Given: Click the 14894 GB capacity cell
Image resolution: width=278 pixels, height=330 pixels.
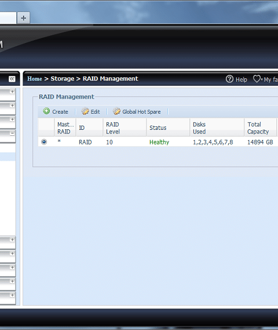Looking at the screenshot, I should click(x=260, y=142).
